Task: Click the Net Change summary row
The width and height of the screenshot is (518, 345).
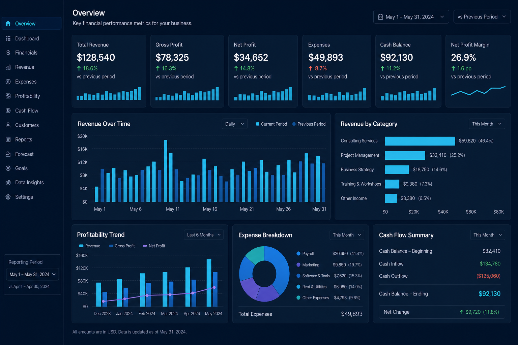Action: pyautogui.click(x=442, y=312)
